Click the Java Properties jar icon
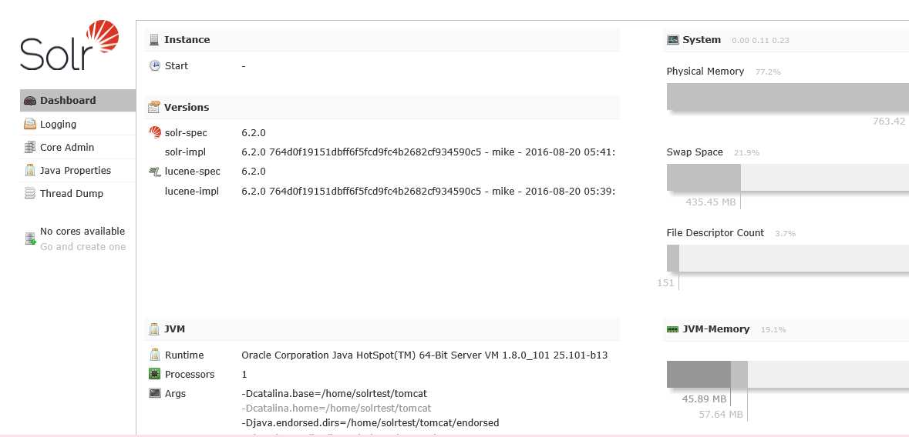Screen dimensions: 909x437 point(29,170)
